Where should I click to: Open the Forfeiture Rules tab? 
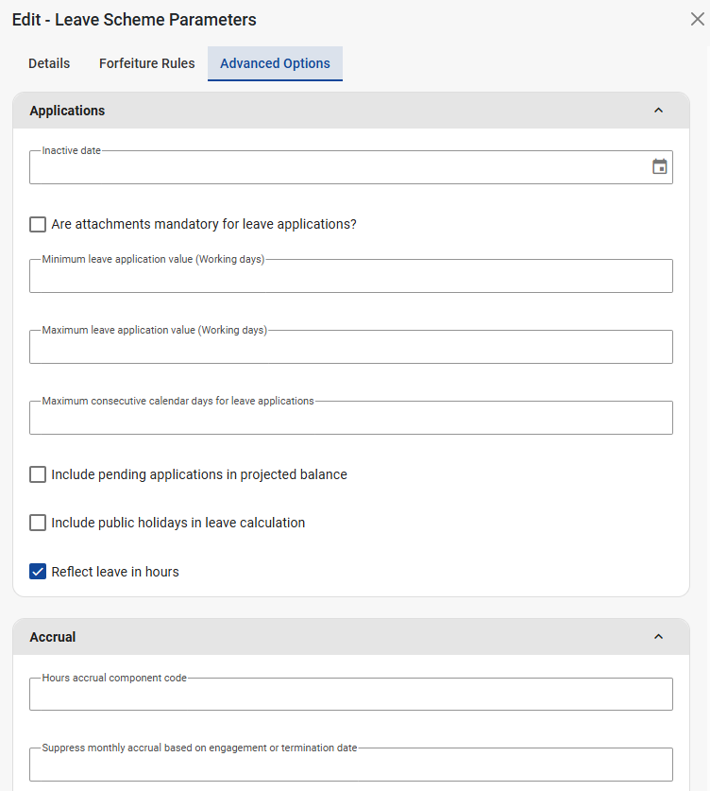point(146,63)
